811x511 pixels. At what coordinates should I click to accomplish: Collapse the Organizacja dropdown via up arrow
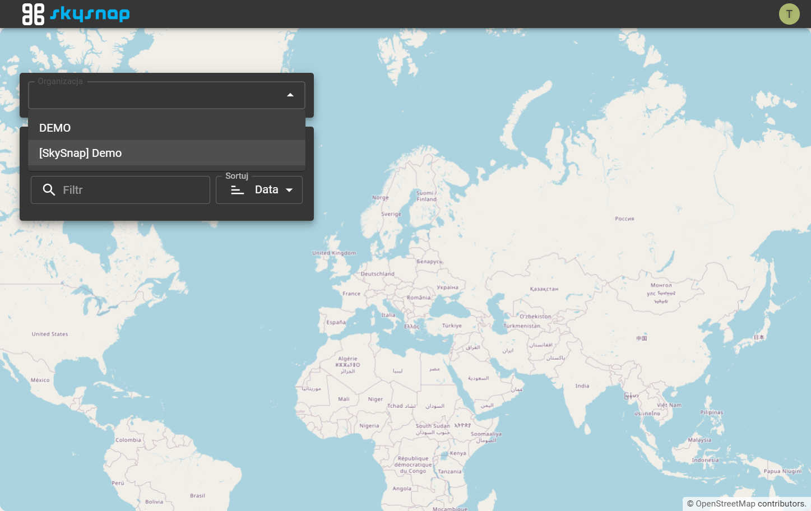290,95
